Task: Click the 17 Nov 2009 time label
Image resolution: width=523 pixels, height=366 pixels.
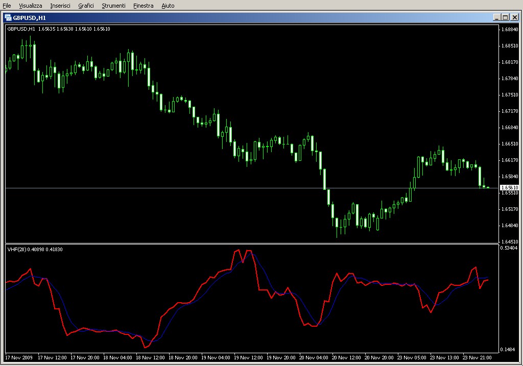Action: pyautogui.click(x=19, y=358)
